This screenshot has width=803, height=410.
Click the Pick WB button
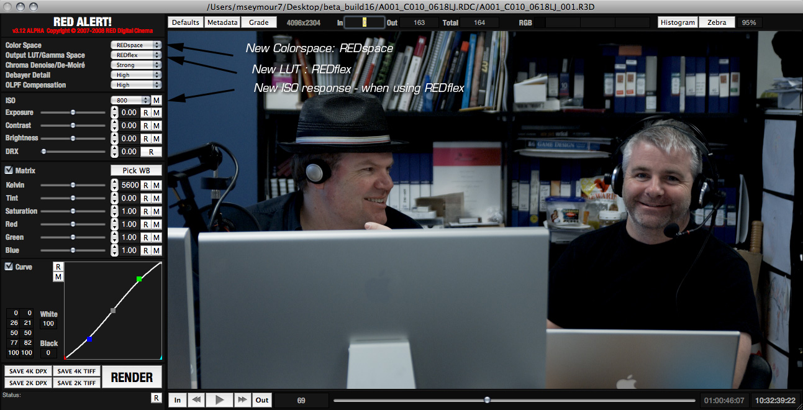point(136,170)
